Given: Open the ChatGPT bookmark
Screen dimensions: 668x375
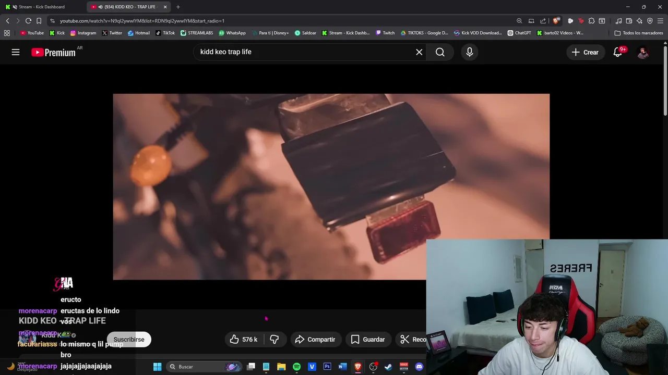Looking at the screenshot, I should point(519,33).
